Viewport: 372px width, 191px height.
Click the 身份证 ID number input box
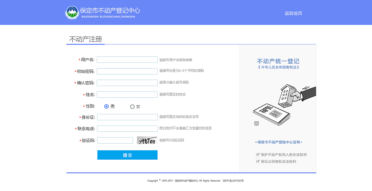point(127,117)
